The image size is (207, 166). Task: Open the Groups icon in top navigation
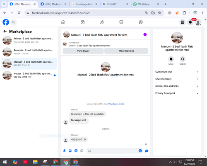(141, 22)
